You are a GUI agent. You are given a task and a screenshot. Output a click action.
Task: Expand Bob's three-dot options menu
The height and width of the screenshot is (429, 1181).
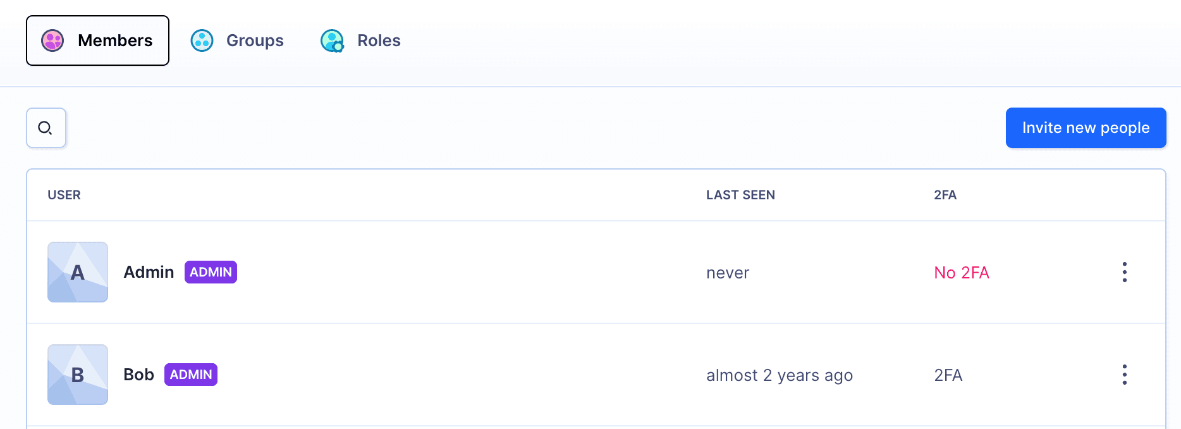coord(1124,375)
